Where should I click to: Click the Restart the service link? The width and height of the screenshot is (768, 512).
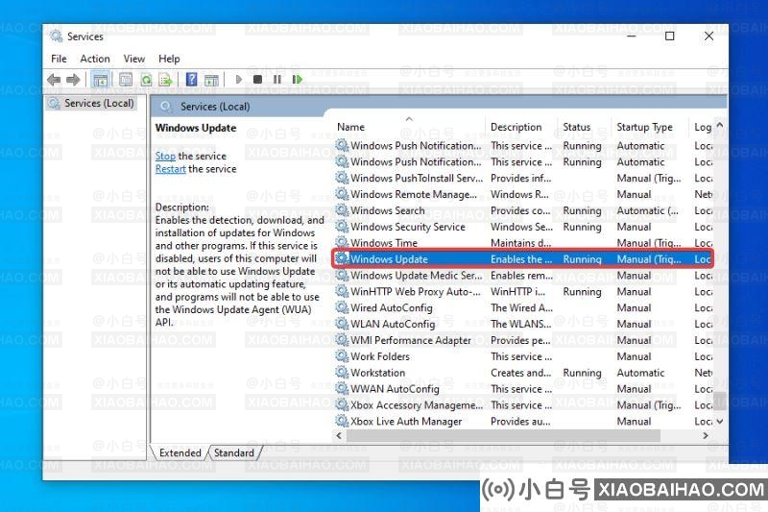click(171, 168)
